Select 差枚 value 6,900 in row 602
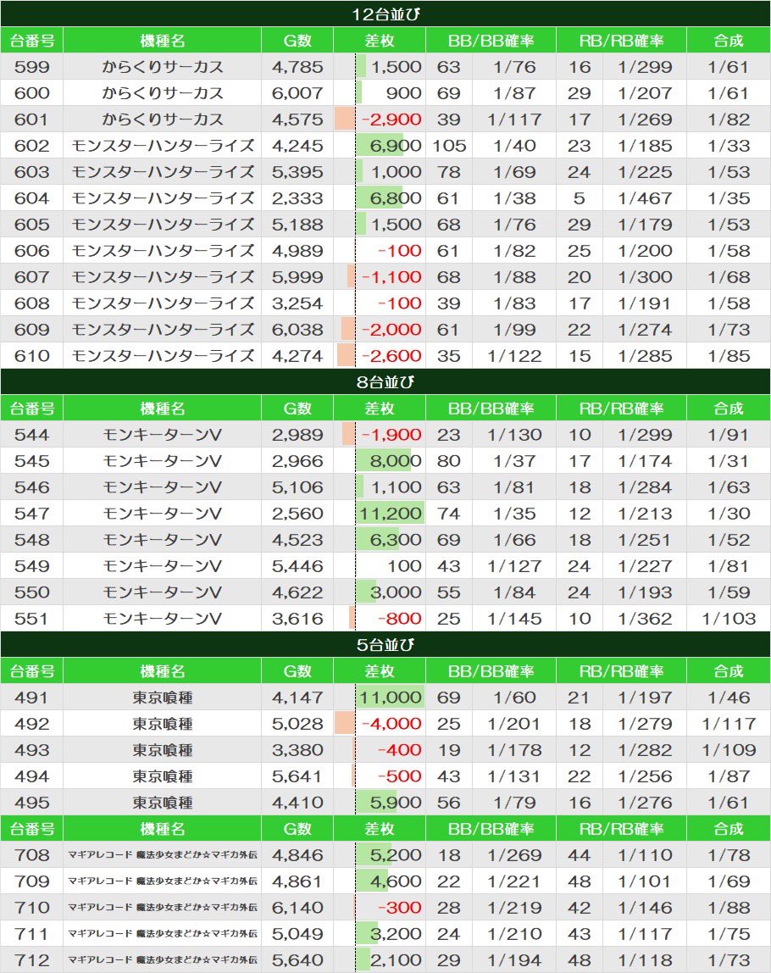Image resolution: width=771 pixels, height=973 pixels. 396,145
